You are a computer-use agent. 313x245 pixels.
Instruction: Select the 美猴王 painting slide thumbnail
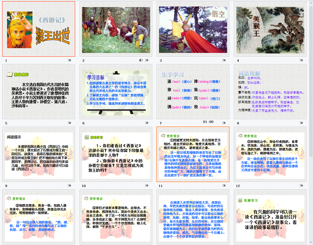click(270, 29)
